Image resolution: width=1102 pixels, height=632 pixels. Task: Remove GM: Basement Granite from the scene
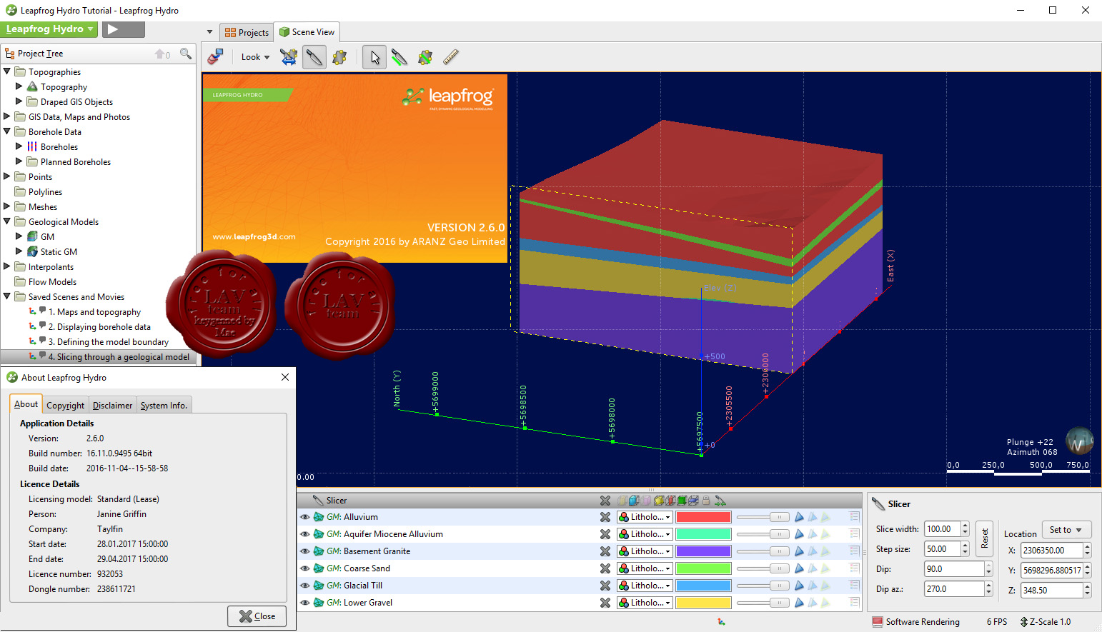pyautogui.click(x=605, y=551)
